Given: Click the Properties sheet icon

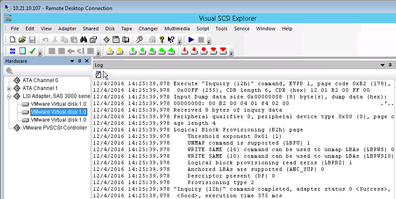Looking at the screenshot, I should pos(93,40).
